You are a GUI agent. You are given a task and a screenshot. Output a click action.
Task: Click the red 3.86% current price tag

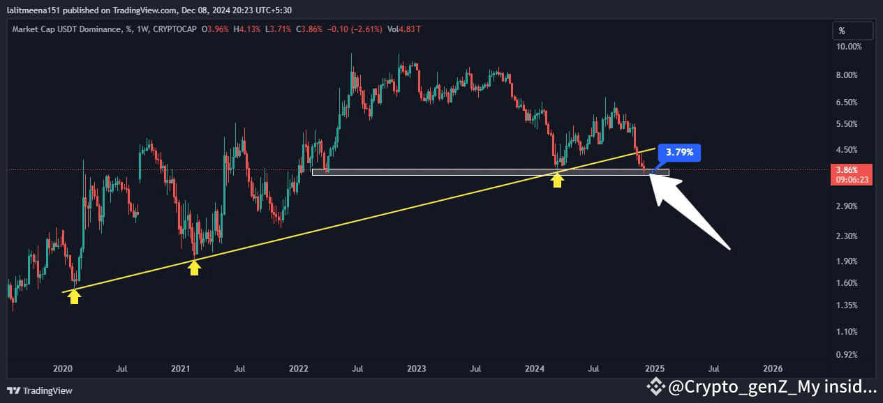(x=852, y=170)
